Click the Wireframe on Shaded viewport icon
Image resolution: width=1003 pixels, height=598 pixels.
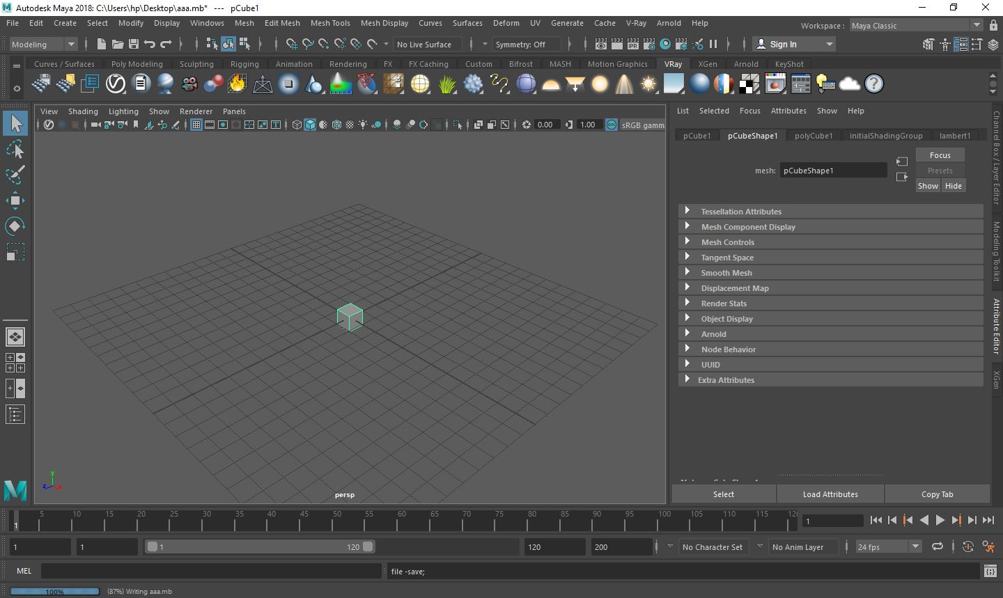[337, 125]
